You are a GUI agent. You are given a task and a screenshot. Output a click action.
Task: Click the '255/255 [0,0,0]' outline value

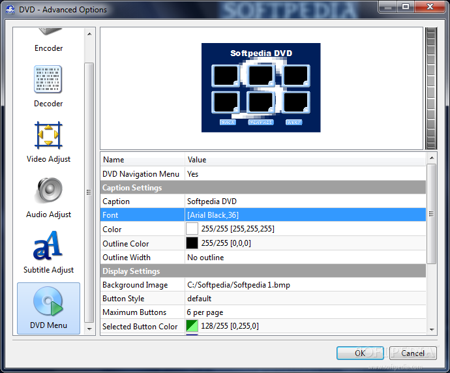click(226, 243)
